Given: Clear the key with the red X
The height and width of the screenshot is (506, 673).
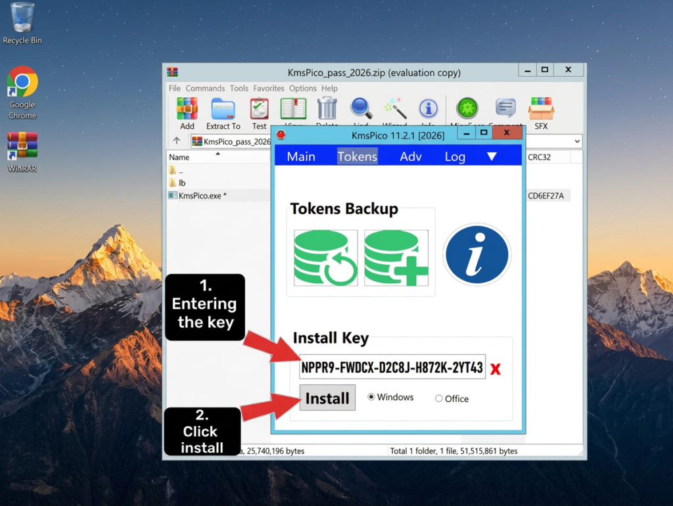Looking at the screenshot, I should [x=496, y=369].
